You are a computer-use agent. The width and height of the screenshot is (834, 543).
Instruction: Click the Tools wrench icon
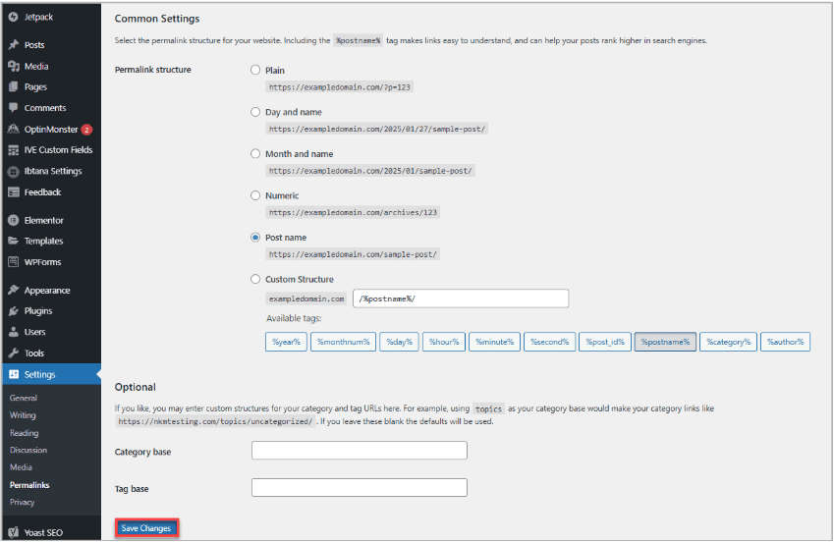click(14, 353)
